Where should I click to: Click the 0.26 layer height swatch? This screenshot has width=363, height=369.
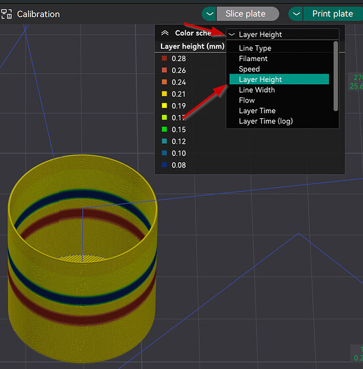[x=164, y=70]
